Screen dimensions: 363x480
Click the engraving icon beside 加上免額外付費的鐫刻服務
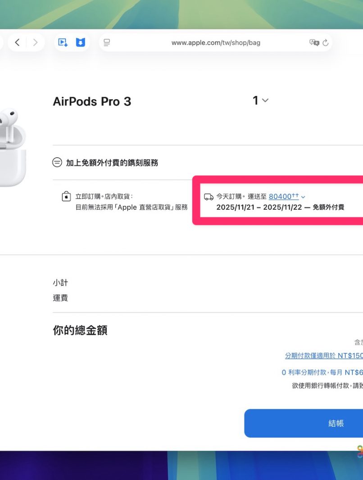[x=57, y=163]
